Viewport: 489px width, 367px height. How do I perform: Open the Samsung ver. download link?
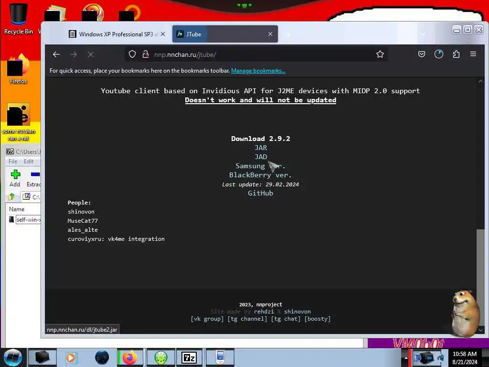click(x=260, y=166)
